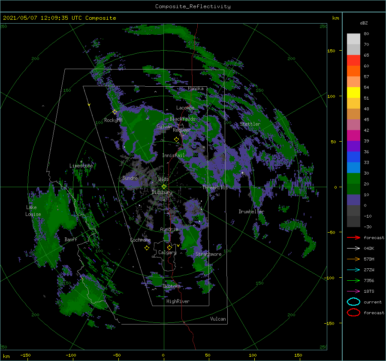
Task: Click the Airdrie label
Action: pyautogui.click(x=169, y=229)
